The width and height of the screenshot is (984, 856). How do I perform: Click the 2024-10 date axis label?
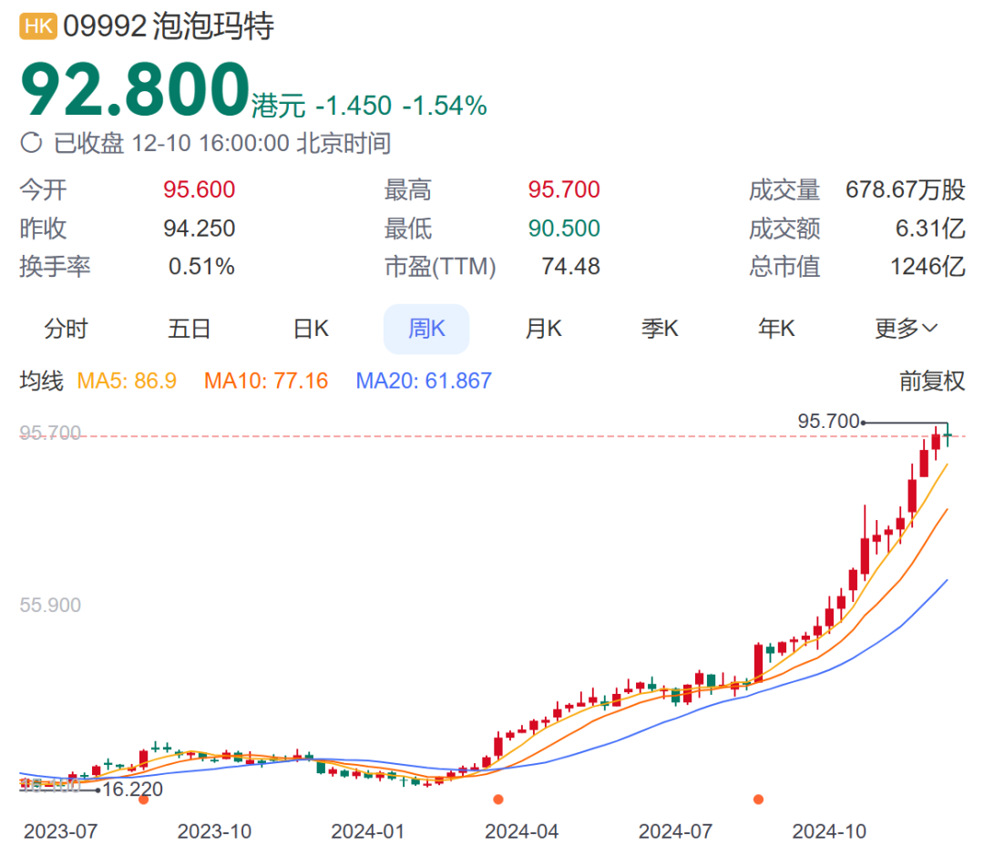click(829, 831)
